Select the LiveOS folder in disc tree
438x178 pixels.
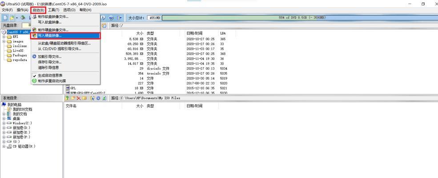click(18, 51)
